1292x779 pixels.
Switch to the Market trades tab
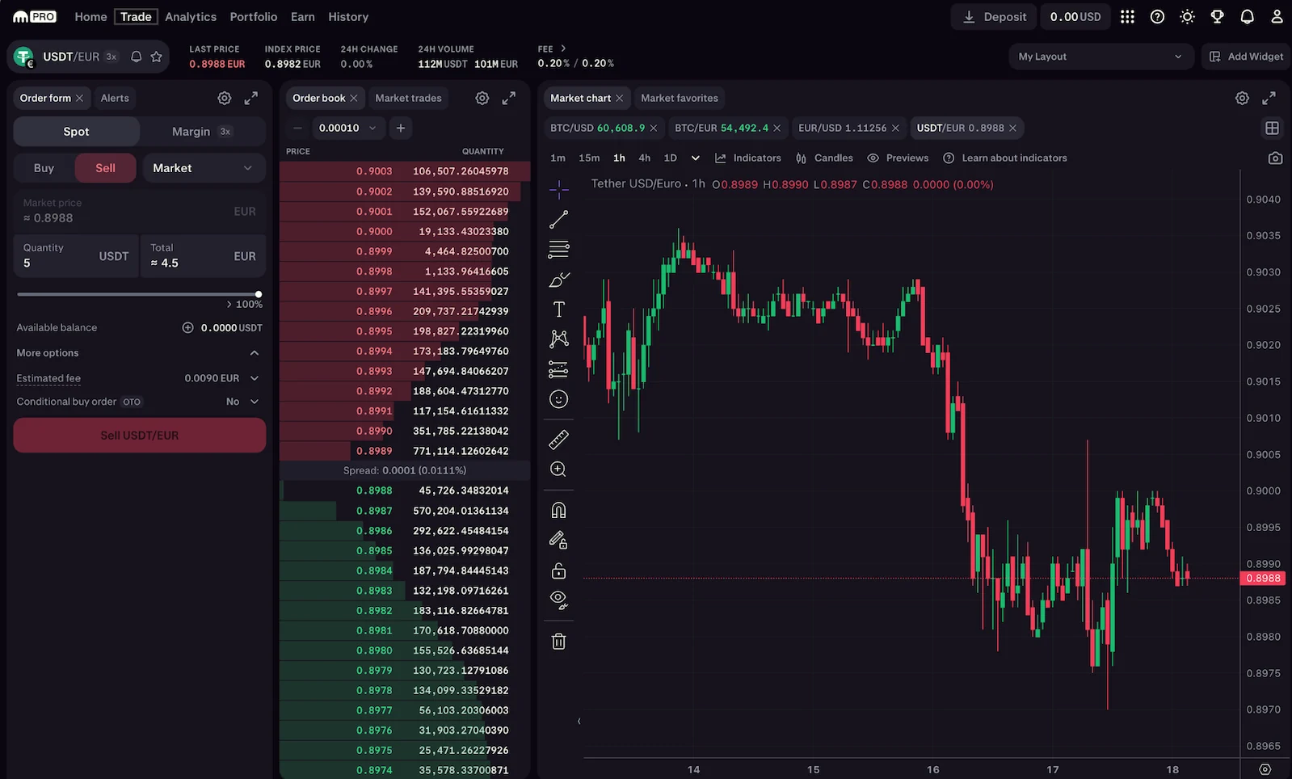pyautogui.click(x=408, y=98)
